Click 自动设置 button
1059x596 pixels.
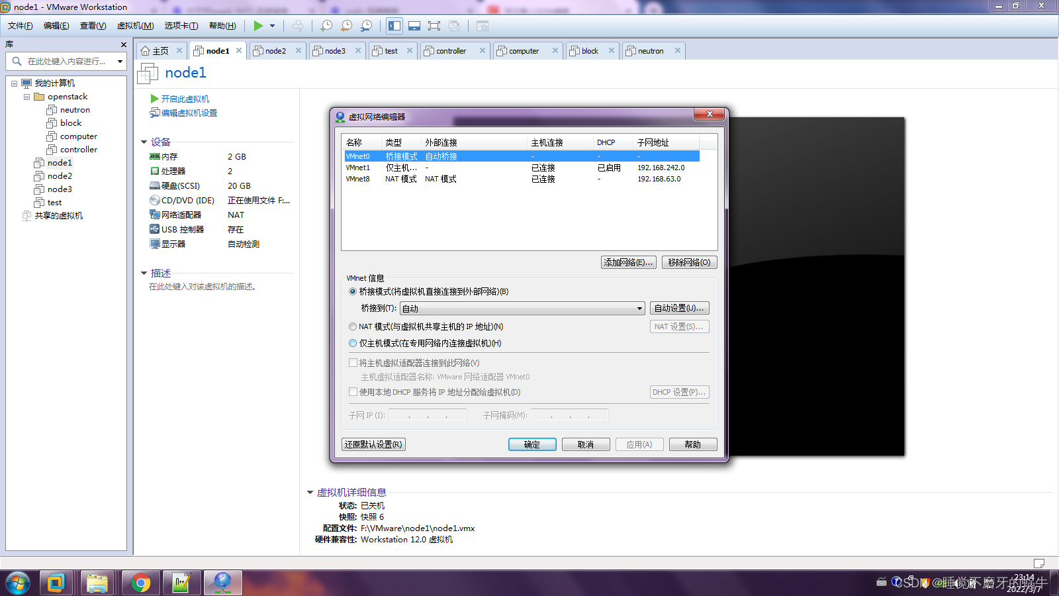679,308
